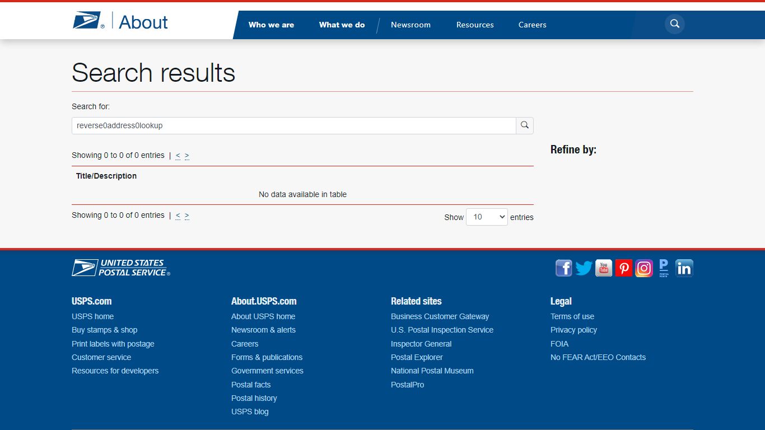Open Newsroom & alerts footer link
Screen dimensions: 765x430
pyautogui.click(x=263, y=330)
